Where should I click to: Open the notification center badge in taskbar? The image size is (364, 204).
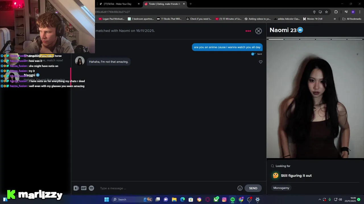pyautogui.click(x=359, y=199)
